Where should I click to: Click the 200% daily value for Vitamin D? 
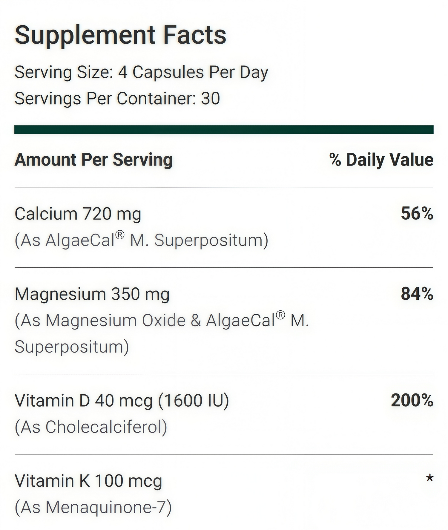pos(412,401)
